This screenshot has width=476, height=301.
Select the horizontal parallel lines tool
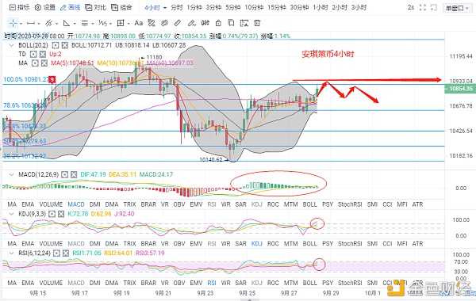[85, 23]
